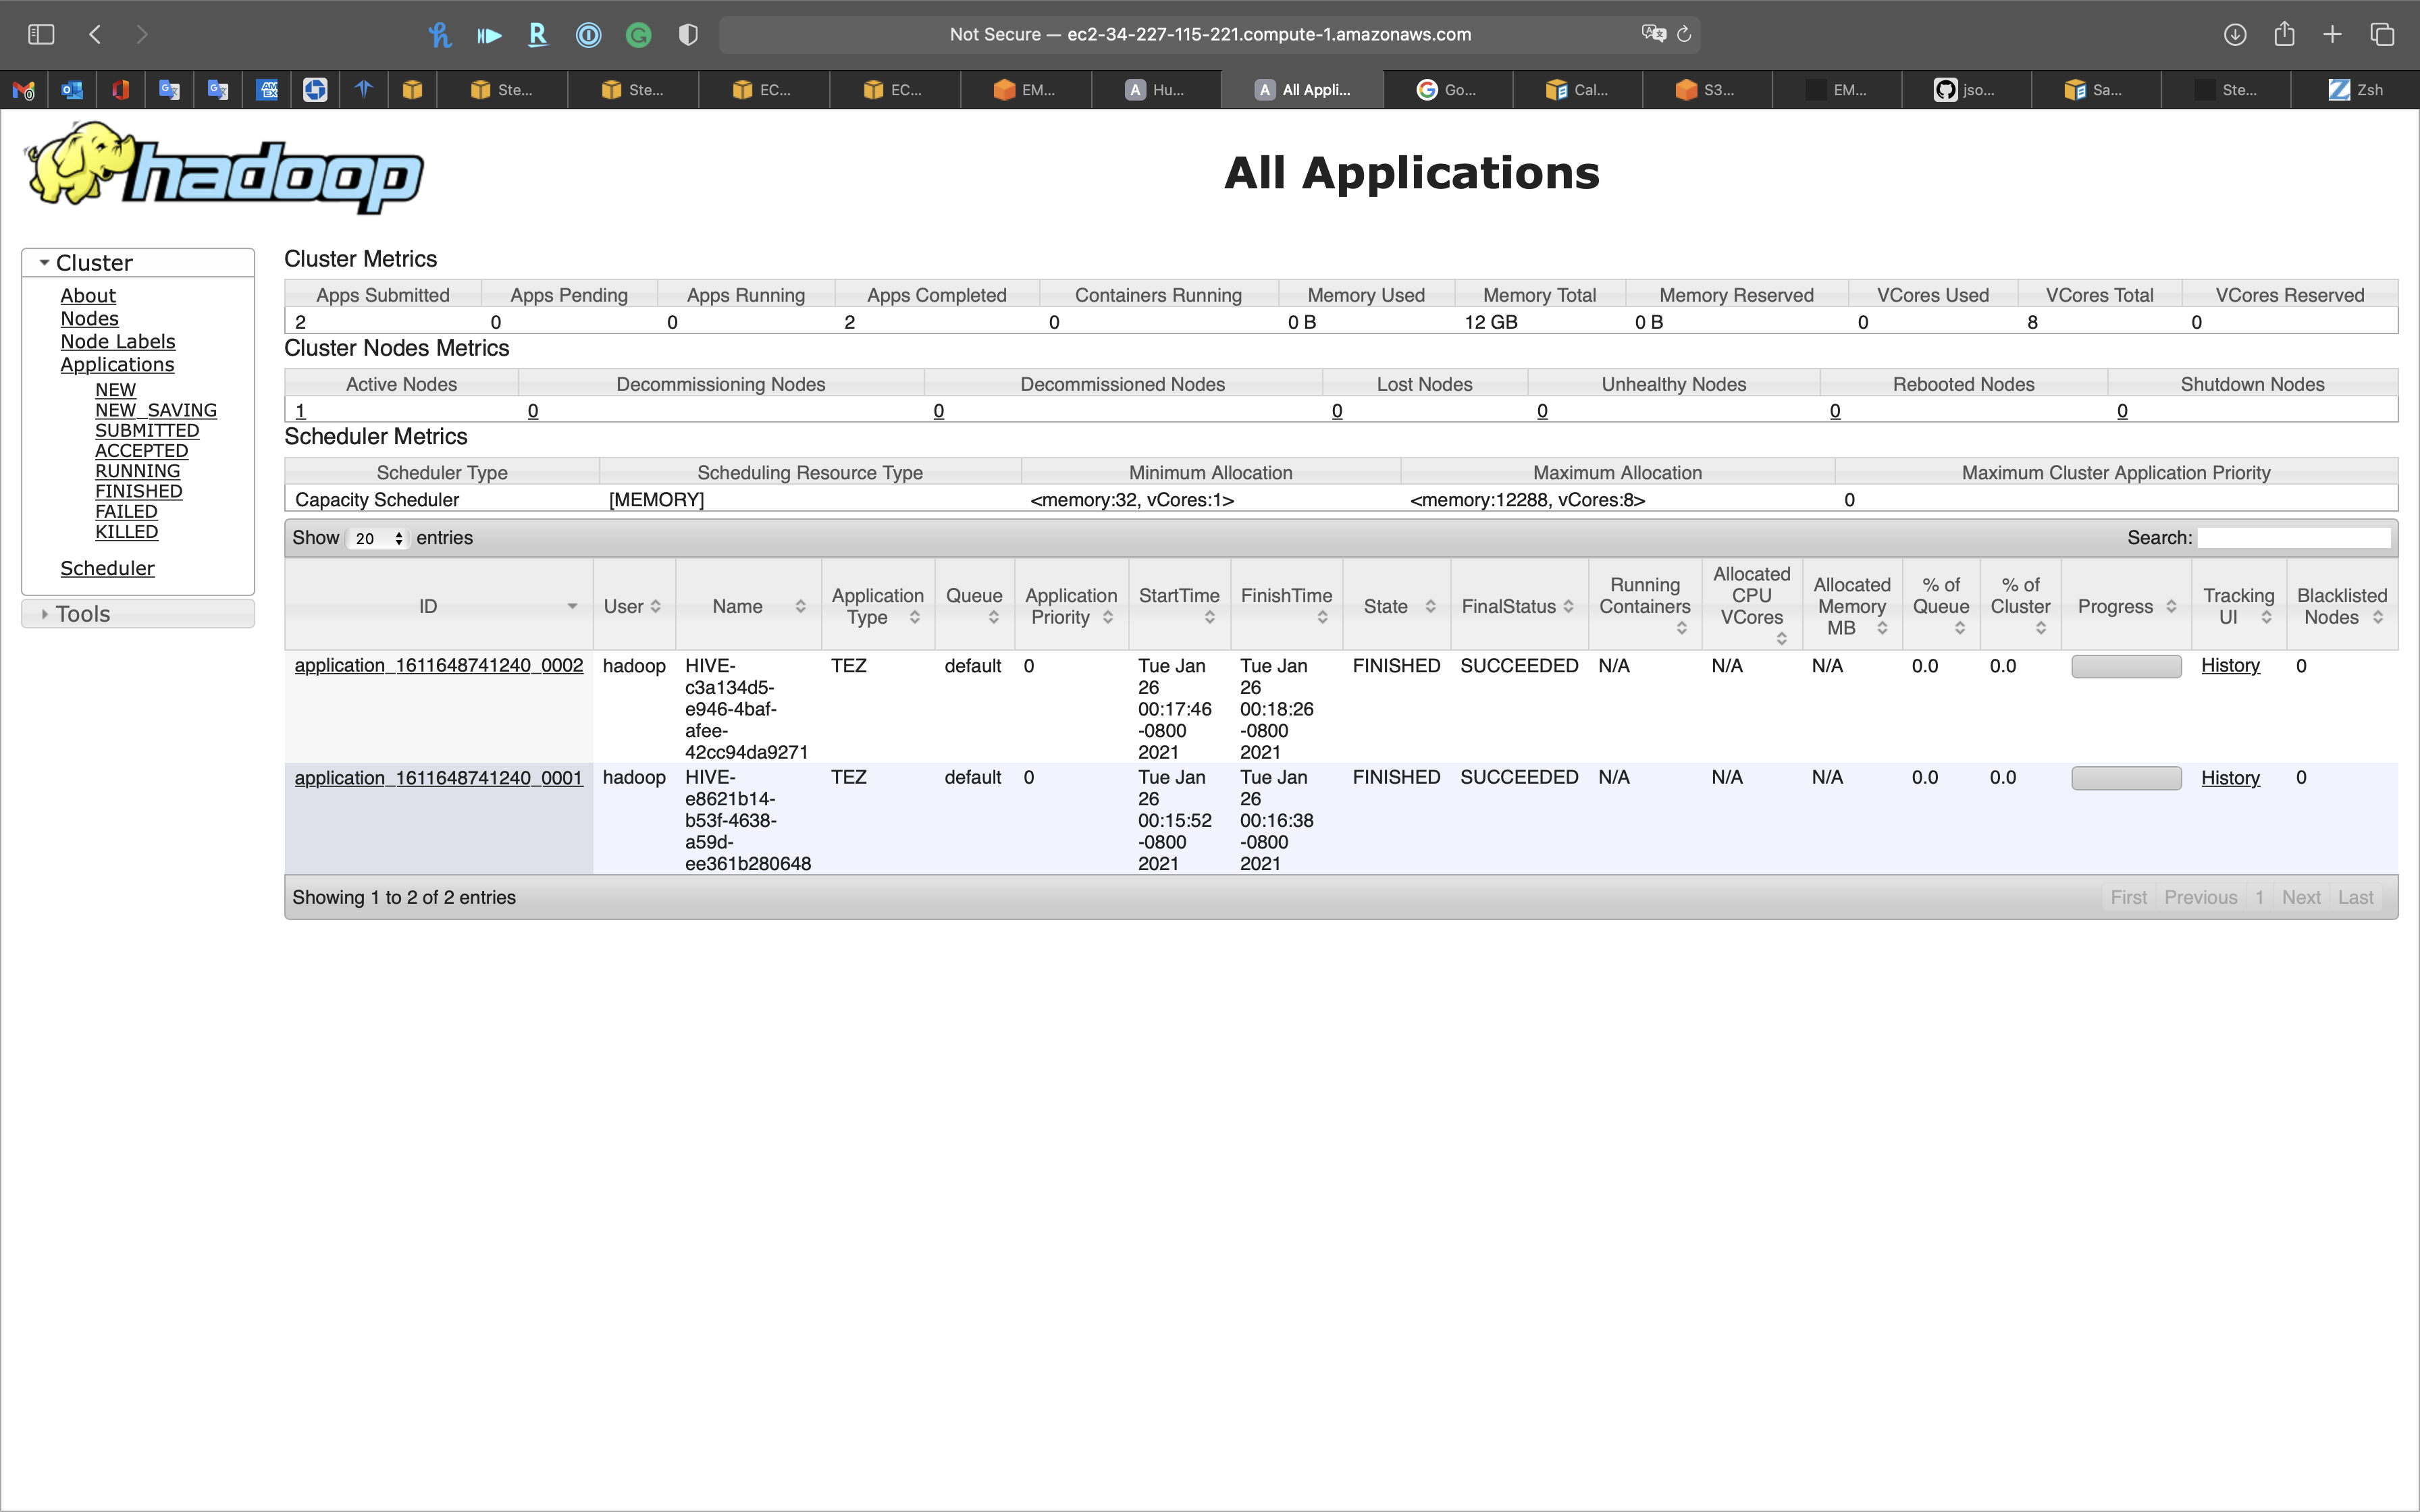Open History link for application 0001

2230,778
